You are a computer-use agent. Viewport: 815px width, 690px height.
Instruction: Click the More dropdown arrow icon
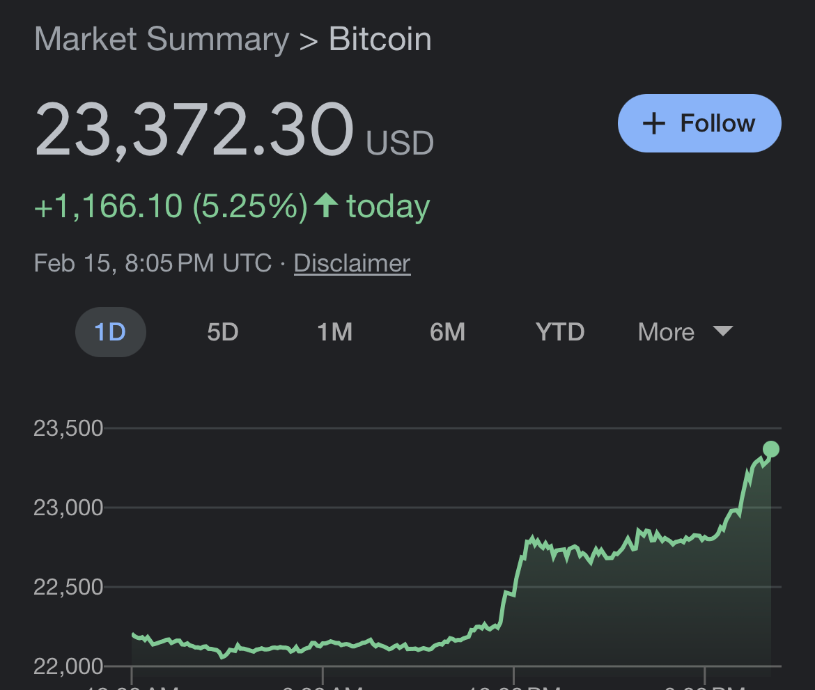[x=724, y=332]
